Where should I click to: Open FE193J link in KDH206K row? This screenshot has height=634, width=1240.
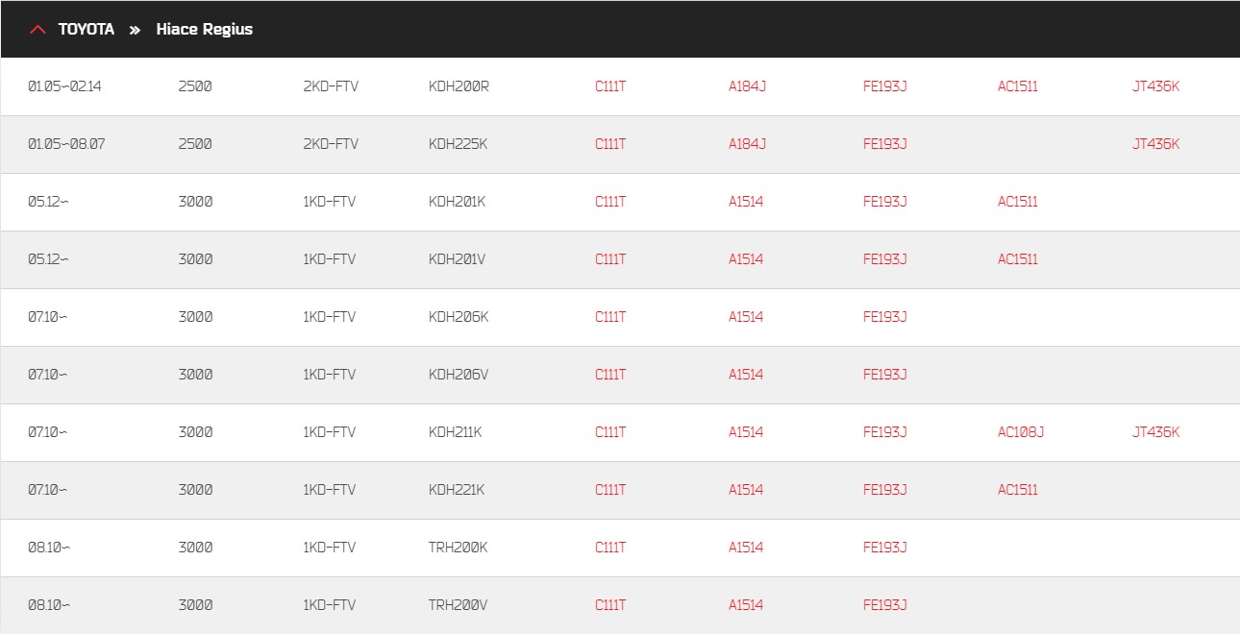point(885,317)
